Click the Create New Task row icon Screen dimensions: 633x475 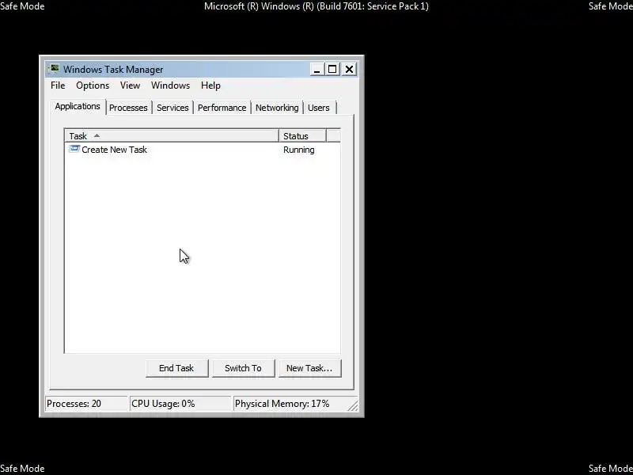[x=74, y=149]
